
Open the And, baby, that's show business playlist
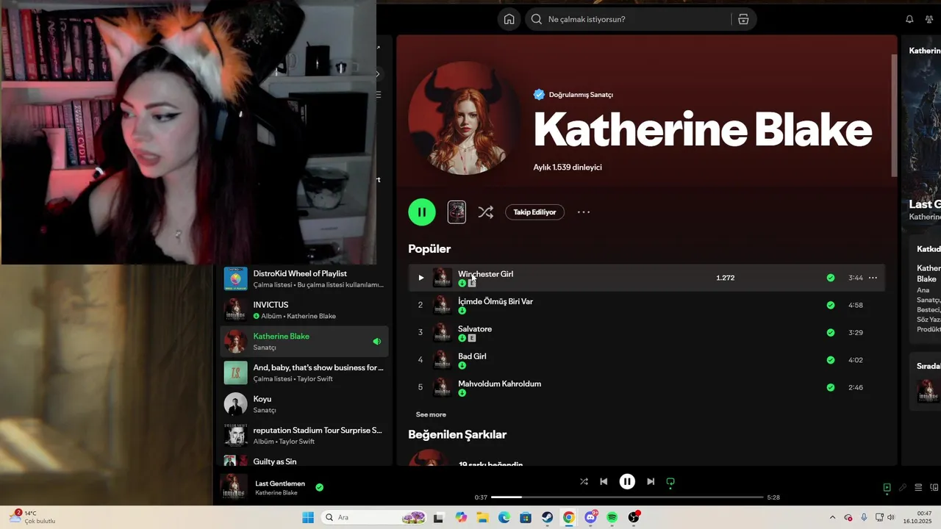pos(304,373)
